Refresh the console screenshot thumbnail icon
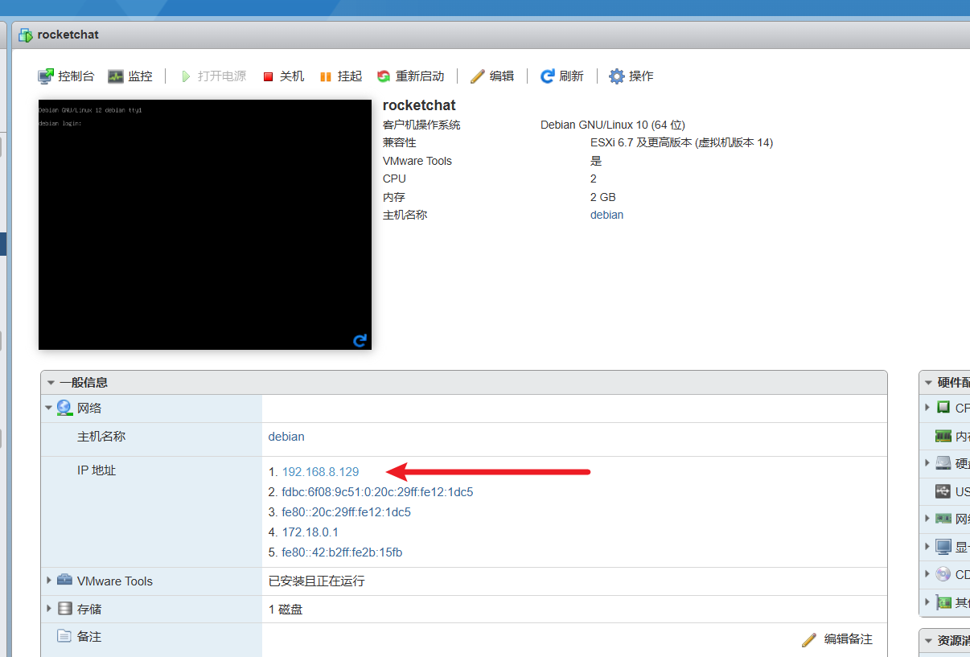 (x=360, y=340)
